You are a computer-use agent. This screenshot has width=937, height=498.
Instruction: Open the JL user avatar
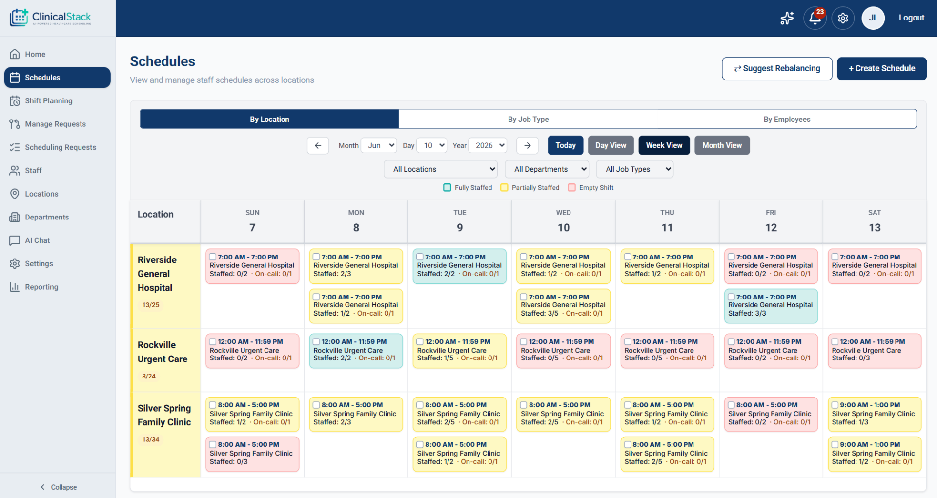click(x=873, y=18)
